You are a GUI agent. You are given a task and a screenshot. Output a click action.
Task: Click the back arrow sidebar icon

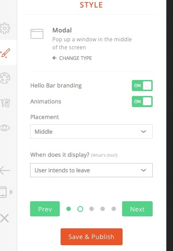[5, 170]
